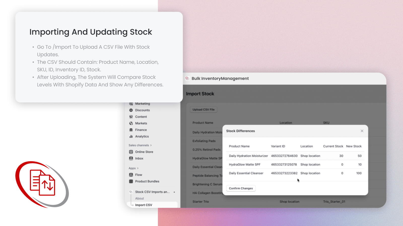Expand the Sales channels section
This screenshot has width=403, height=226.
tap(151, 145)
